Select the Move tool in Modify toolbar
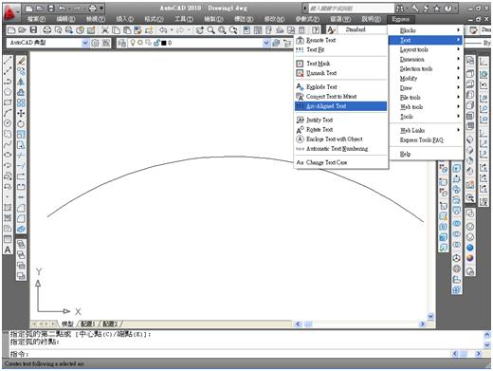 coord(21,113)
